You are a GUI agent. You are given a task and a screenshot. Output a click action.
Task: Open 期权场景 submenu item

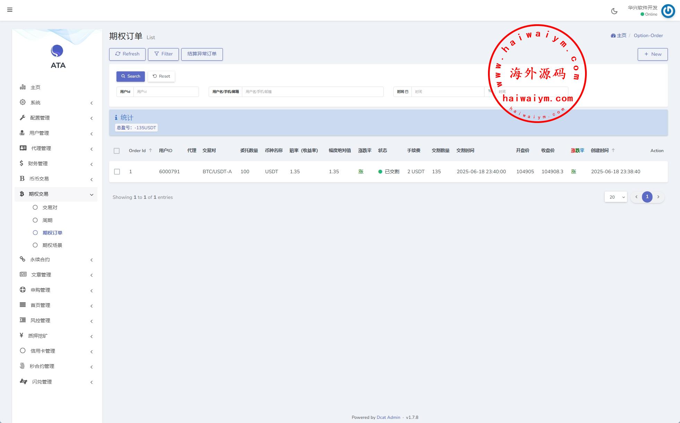pos(52,245)
